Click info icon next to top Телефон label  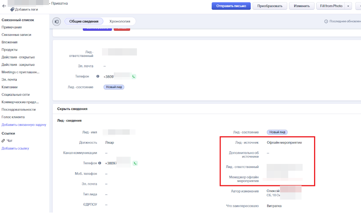tap(98, 76)
